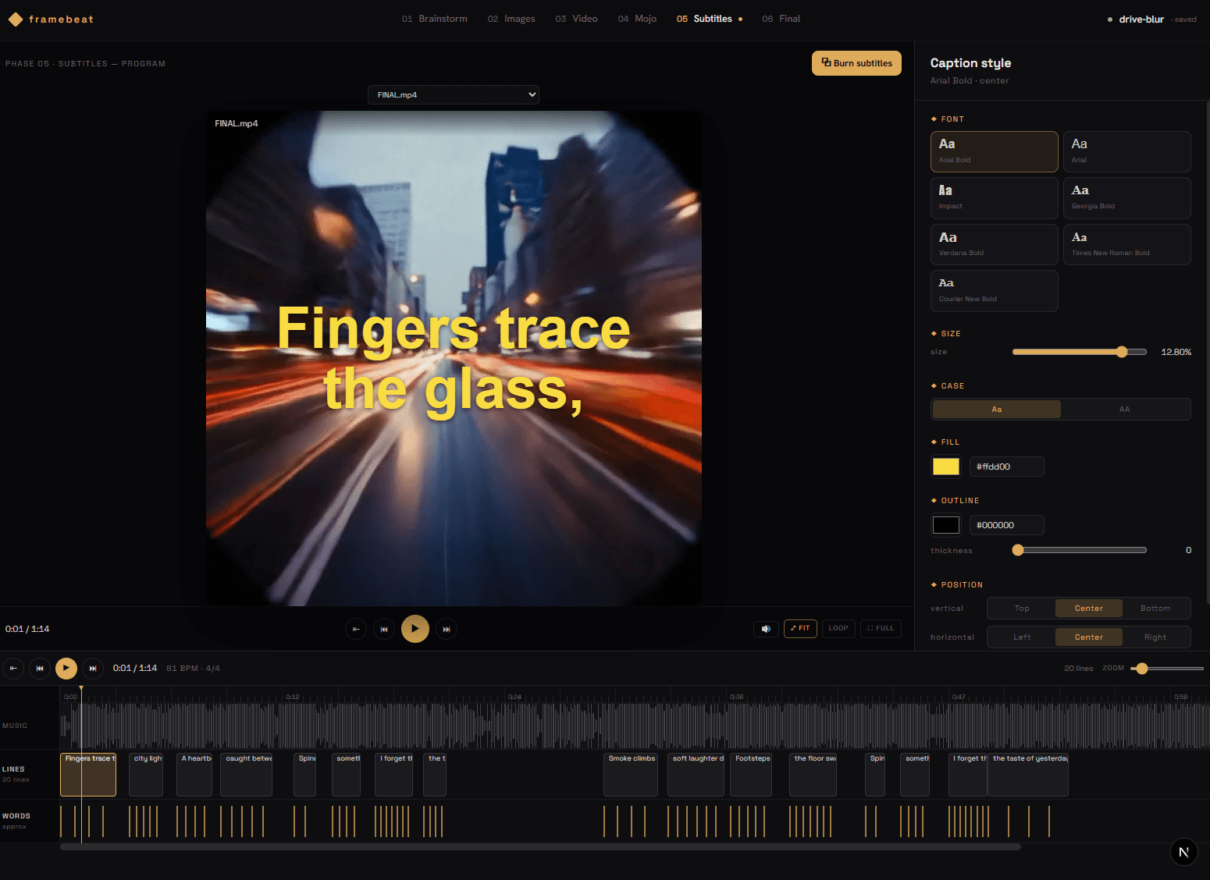
Task: Click previous-track icon under the video preview
Action: pos(384,629)
